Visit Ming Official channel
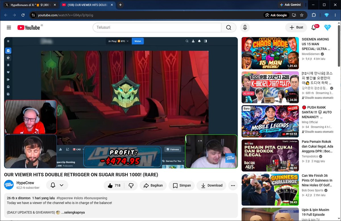341x221 pixels. coord(310,122)
